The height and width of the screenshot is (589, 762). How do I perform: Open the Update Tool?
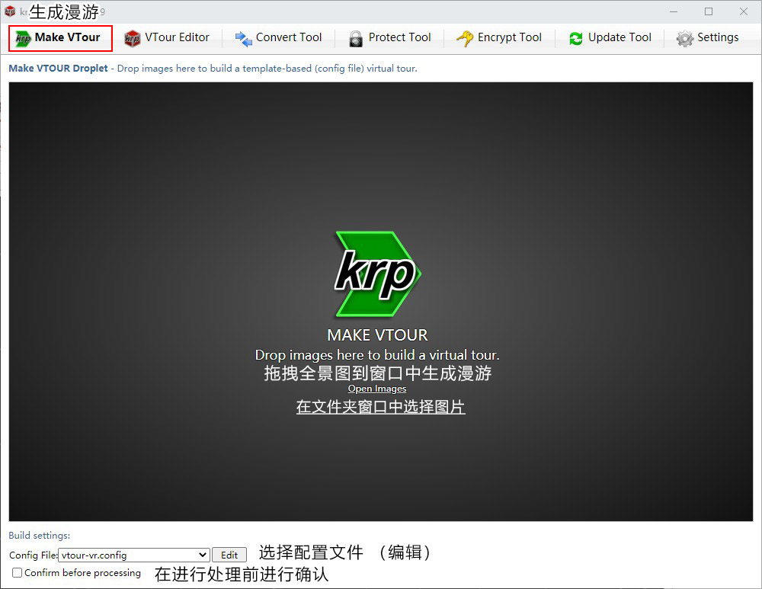click(x=610, y=37)
